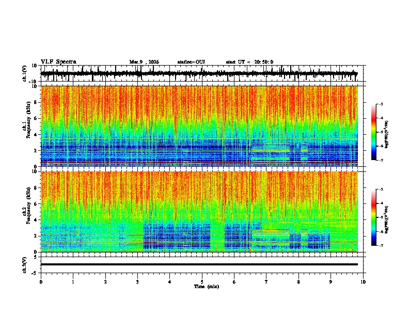Click the ch.2 spectrogram "6" kHz tick label
409x316 pixels.
coord(36,204)
